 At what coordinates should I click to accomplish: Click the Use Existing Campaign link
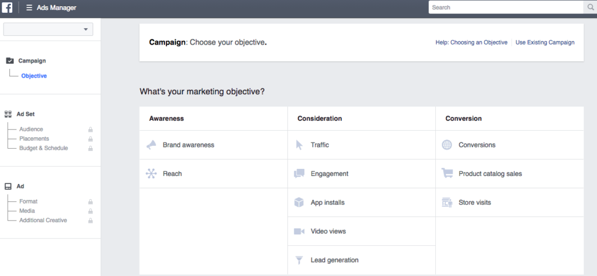[x=545, y=42]
